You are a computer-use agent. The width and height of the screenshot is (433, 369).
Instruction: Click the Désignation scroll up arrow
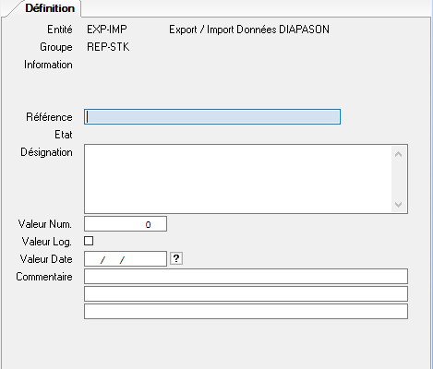tap(398, 154)
